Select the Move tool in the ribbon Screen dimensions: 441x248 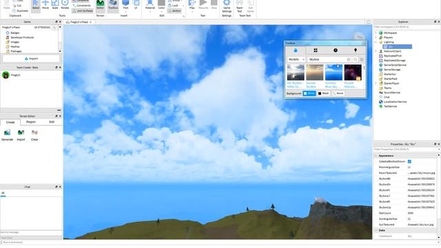45,5
